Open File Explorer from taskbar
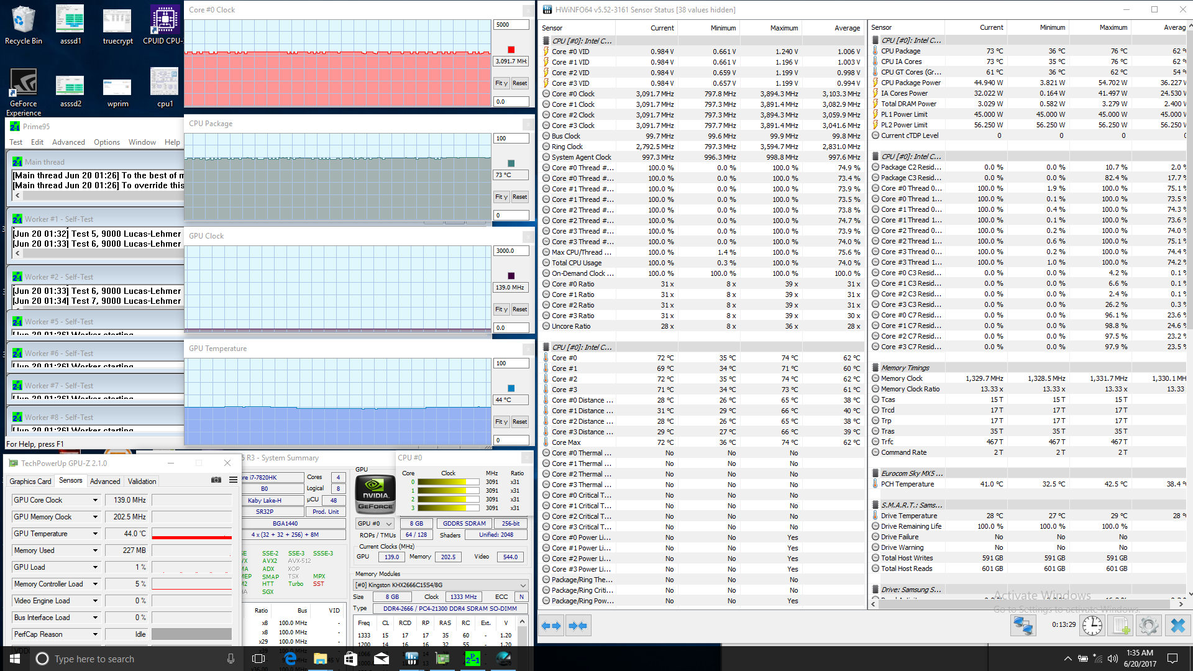This screenshot has height=671, width=1193. tap(320, 659)
